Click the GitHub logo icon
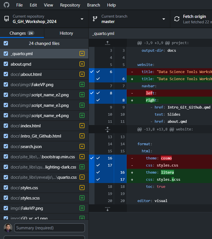 pyautogui.click(x=6, y=5)
